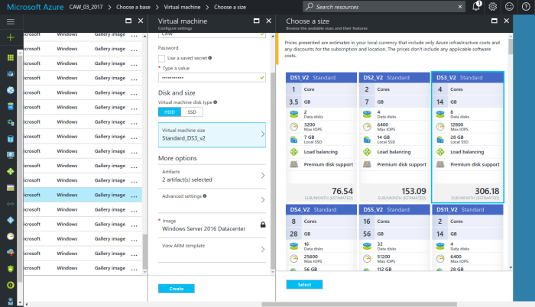Click the lock icon beside Image field
The width and height of the screenshot is (535, 307).
pyautogui.click(x=263, y=225)
